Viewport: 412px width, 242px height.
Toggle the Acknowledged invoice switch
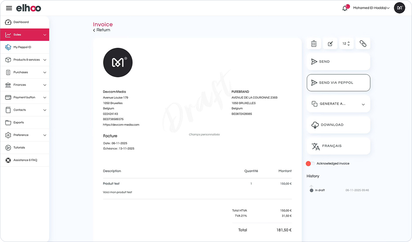[x=310, y=163]
